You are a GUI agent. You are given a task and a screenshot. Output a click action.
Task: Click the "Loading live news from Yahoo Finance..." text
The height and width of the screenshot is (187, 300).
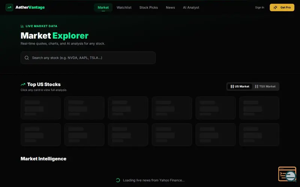coord(154,180)
